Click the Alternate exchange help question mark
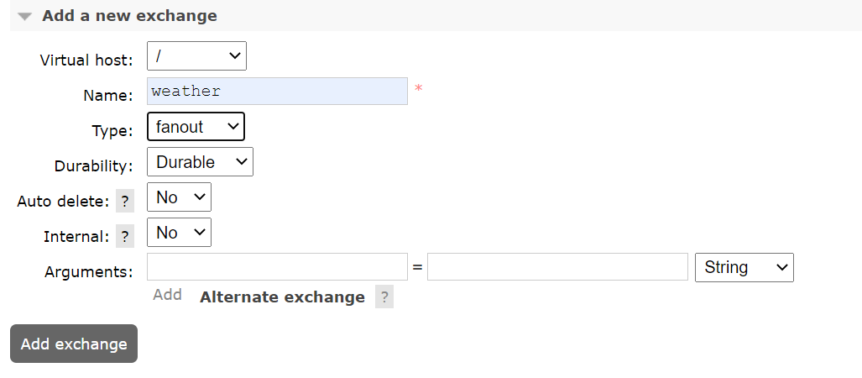Image resolution: width=862 pixels, height=378 pixels. point(384,297)
